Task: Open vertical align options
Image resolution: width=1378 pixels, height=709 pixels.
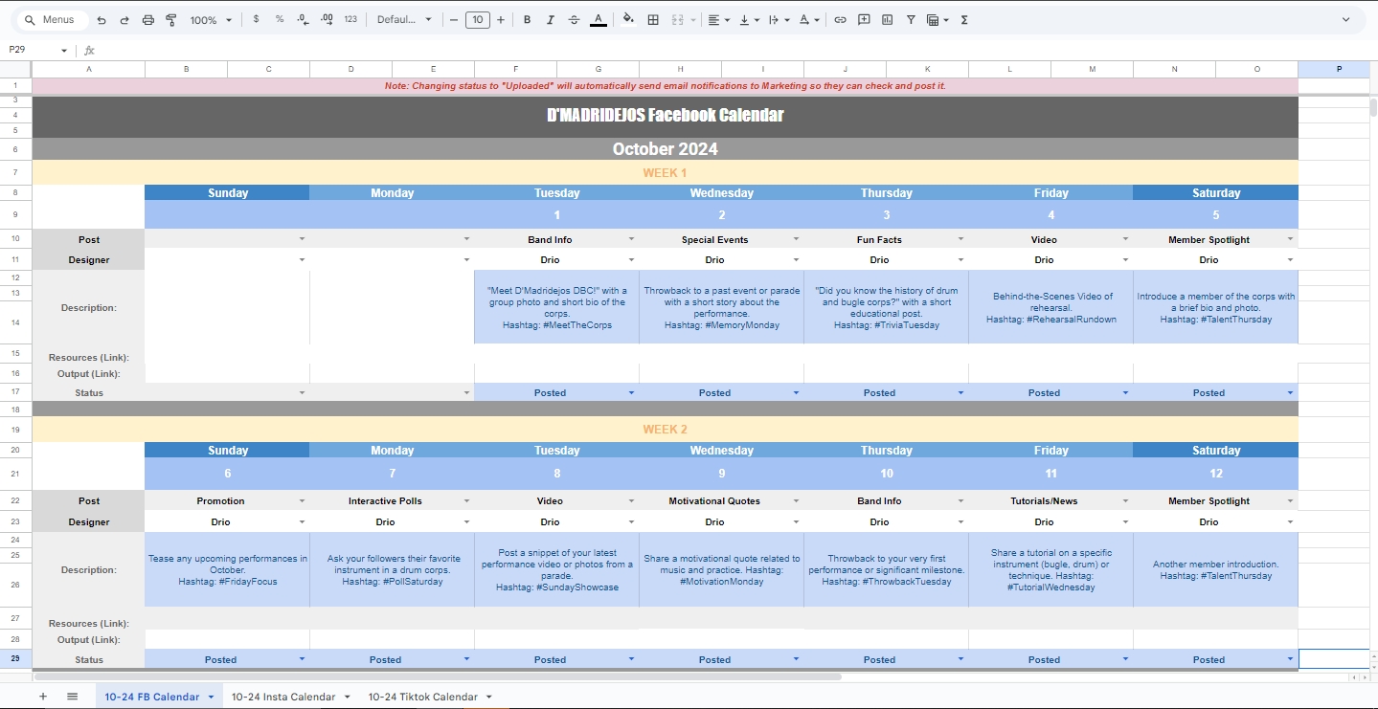Action: [x=750, y=19]
